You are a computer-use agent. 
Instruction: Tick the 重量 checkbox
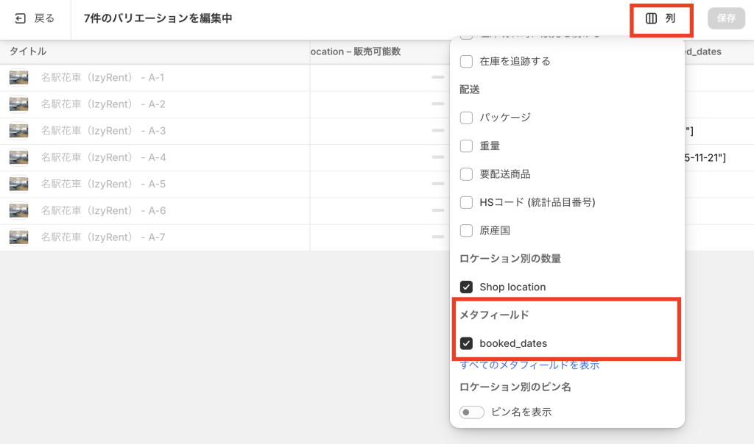(466, 146)
